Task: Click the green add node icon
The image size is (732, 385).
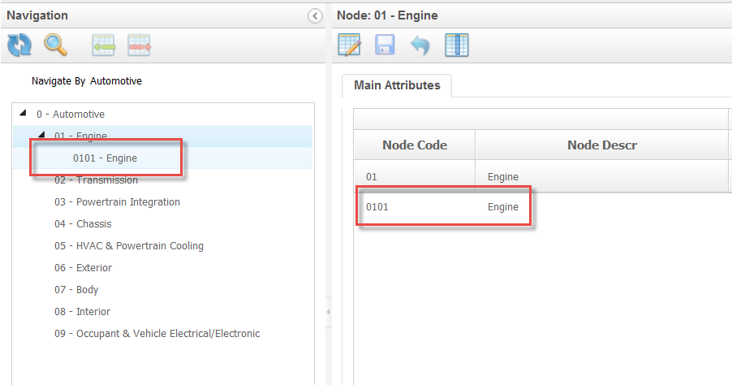Action: pyautogui.click(x=104, y=45)
